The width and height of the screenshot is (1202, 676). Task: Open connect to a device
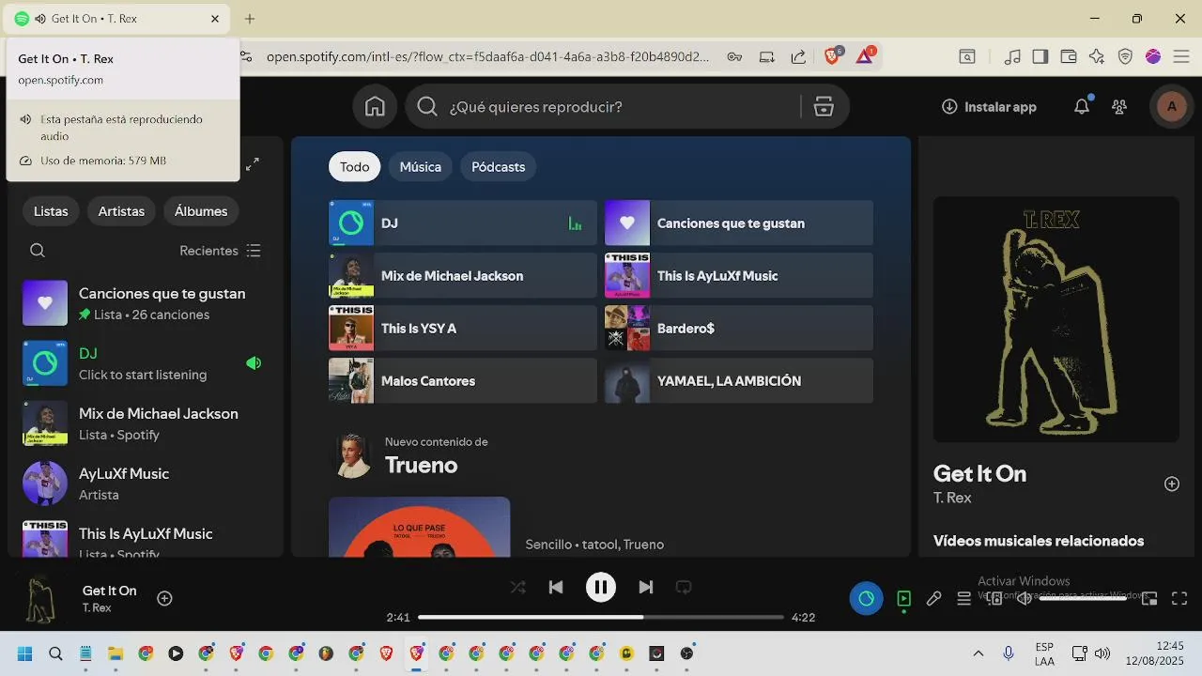[x=994, y=598]
